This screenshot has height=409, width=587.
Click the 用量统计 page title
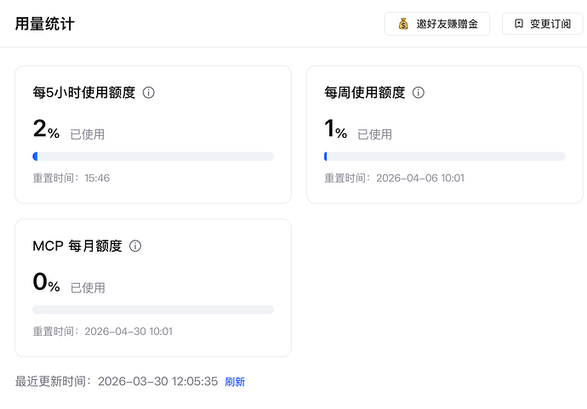(44, 24)
